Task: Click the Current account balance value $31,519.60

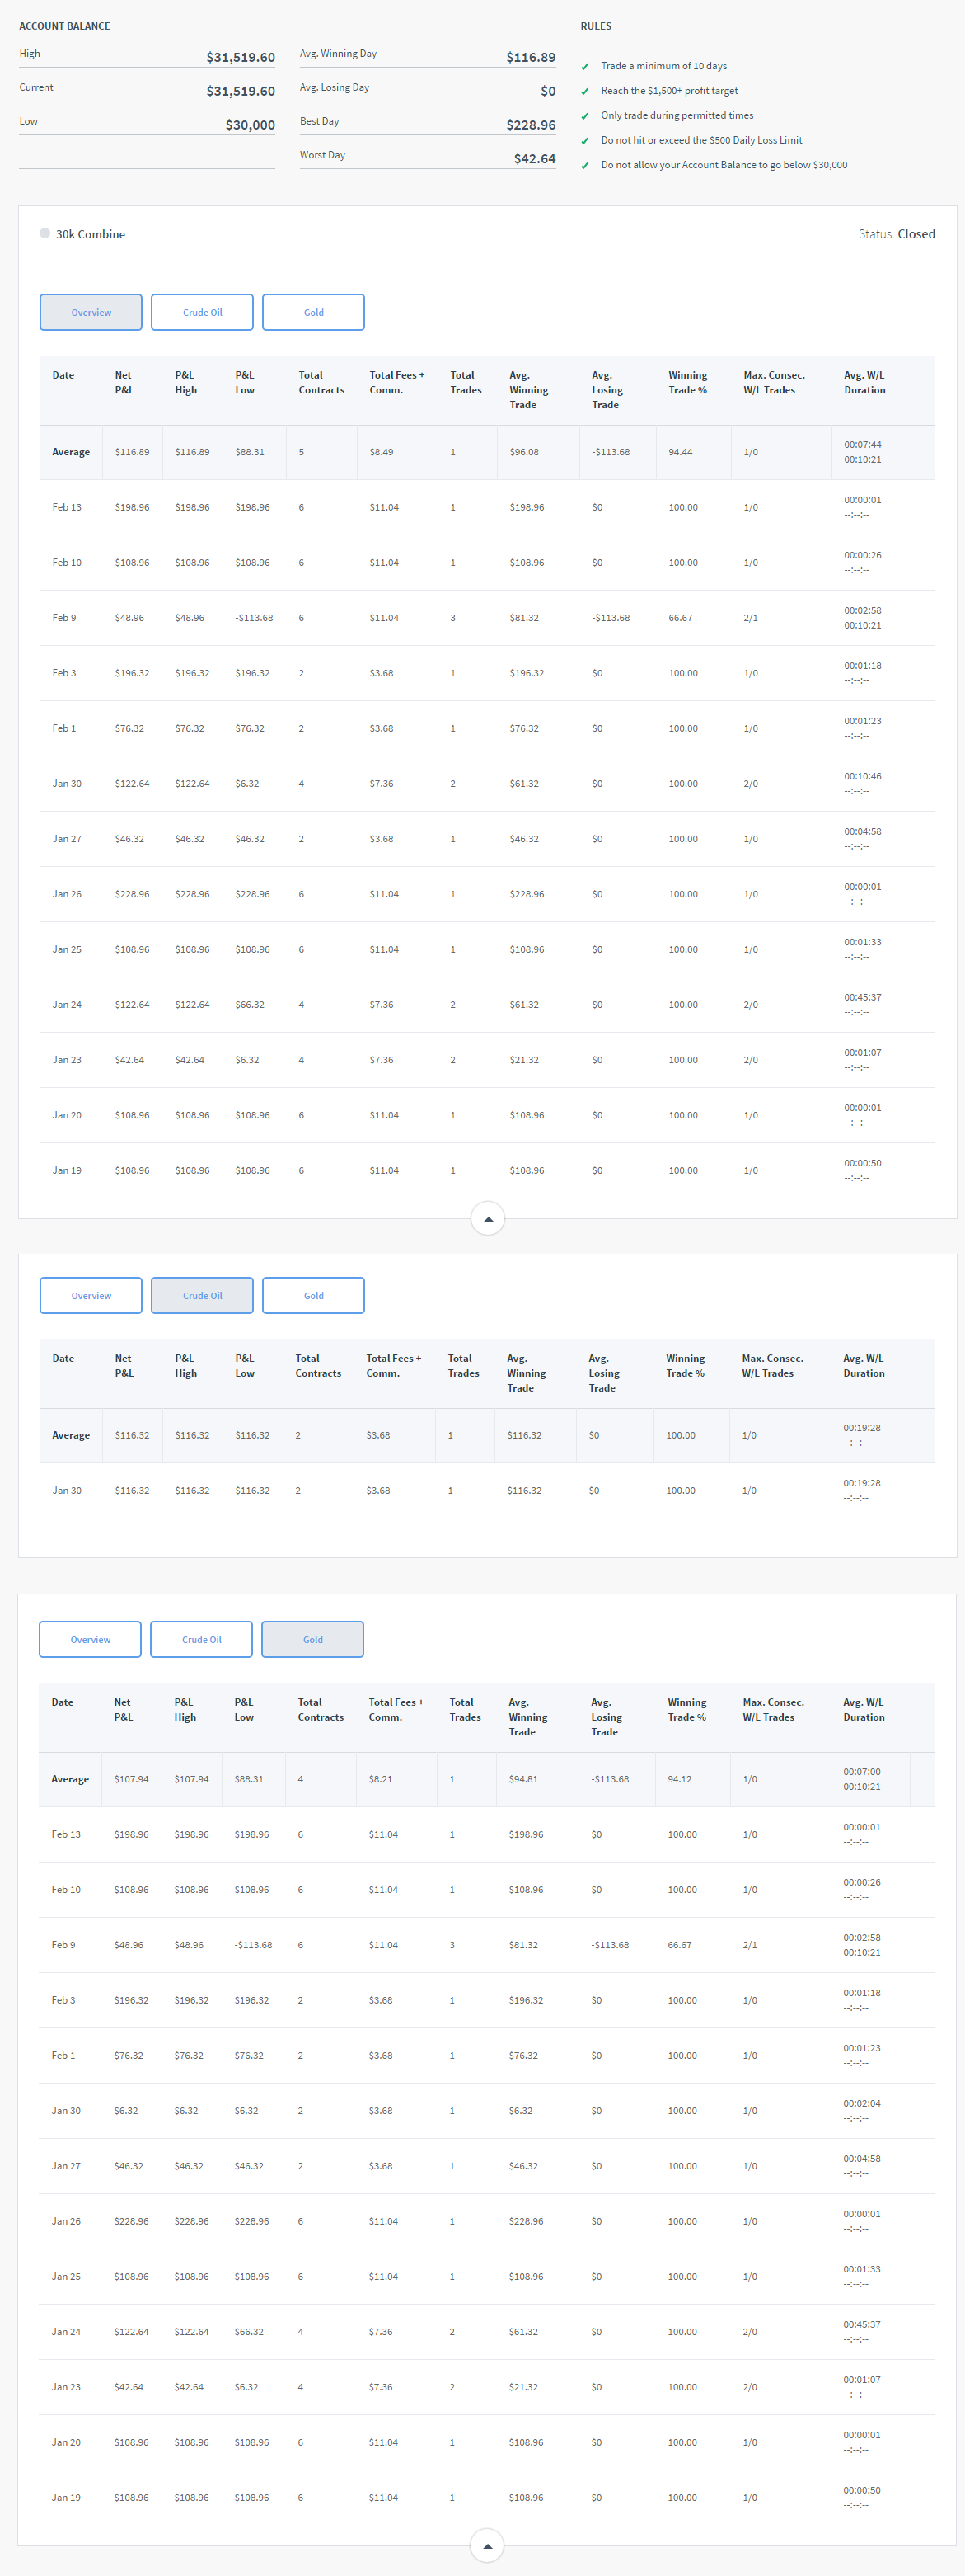Action: pyautogui.click(x=240, y=91)
